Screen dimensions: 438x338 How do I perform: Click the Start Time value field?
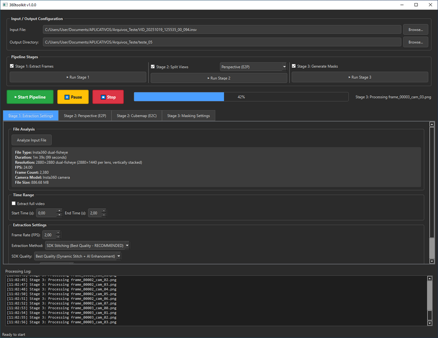point(46,213)
